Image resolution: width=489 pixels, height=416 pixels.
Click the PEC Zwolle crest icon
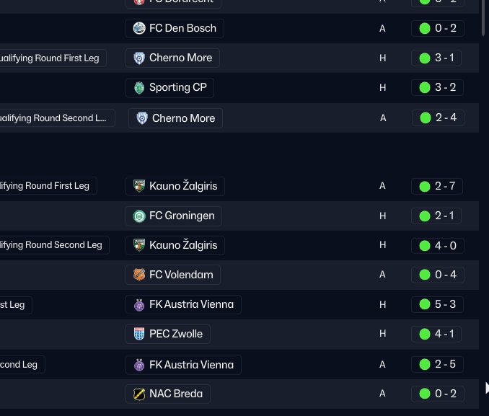(139, 334)
